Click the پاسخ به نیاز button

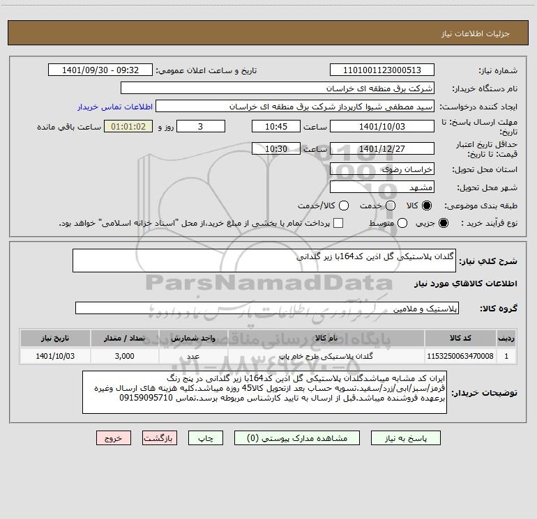click(x=406, y=438)
